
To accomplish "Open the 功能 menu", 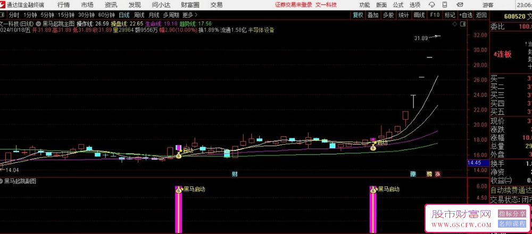I will (365, 5).
